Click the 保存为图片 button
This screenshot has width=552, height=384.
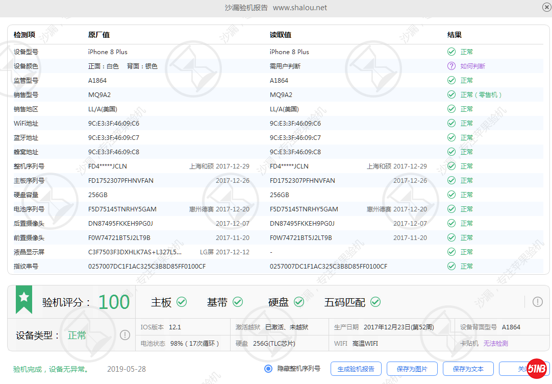coord(412,369)
